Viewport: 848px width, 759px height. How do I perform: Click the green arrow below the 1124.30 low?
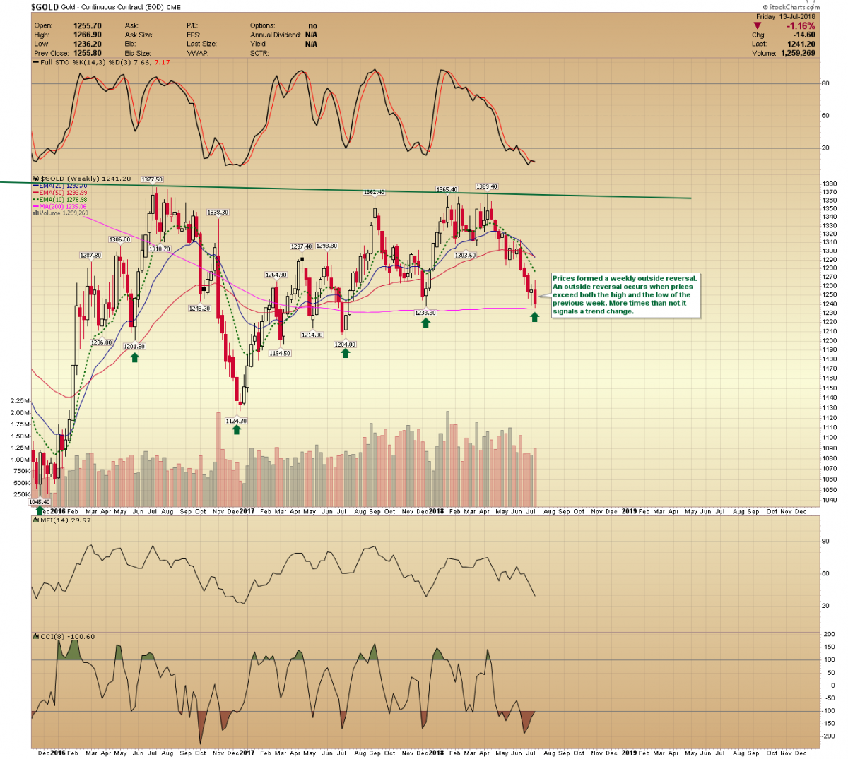click(237, 429)
